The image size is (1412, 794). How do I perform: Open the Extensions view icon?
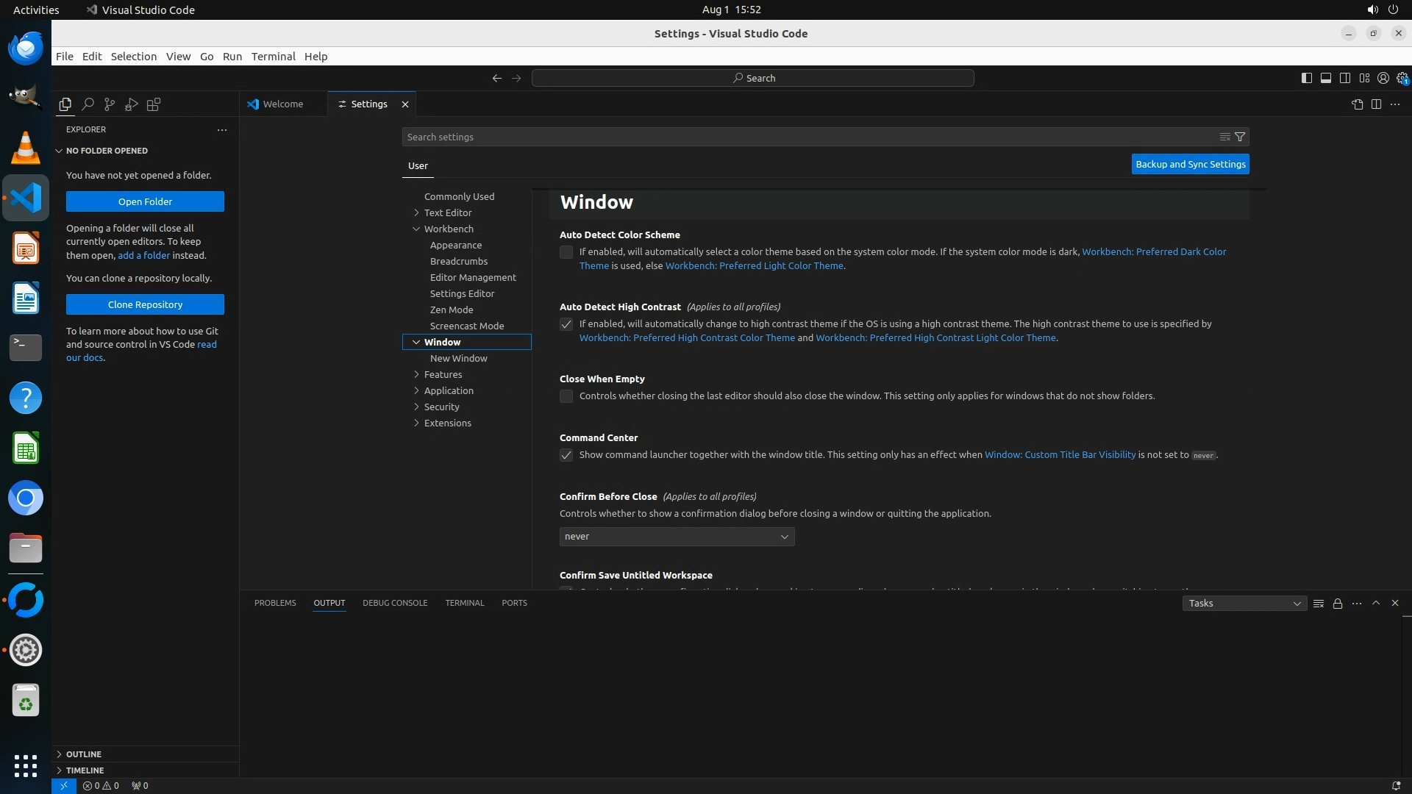pos(154,104)
